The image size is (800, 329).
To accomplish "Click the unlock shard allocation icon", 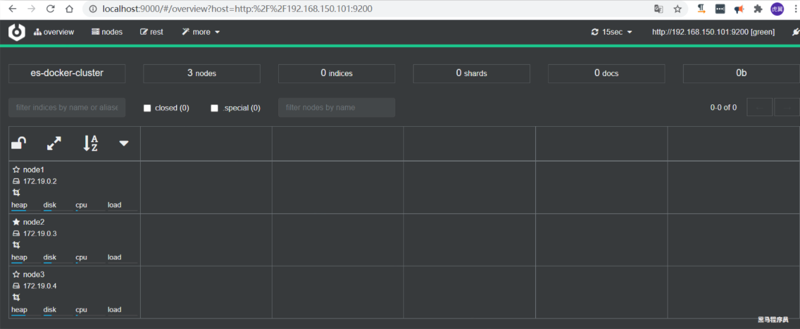I will (x=19, y=143).
